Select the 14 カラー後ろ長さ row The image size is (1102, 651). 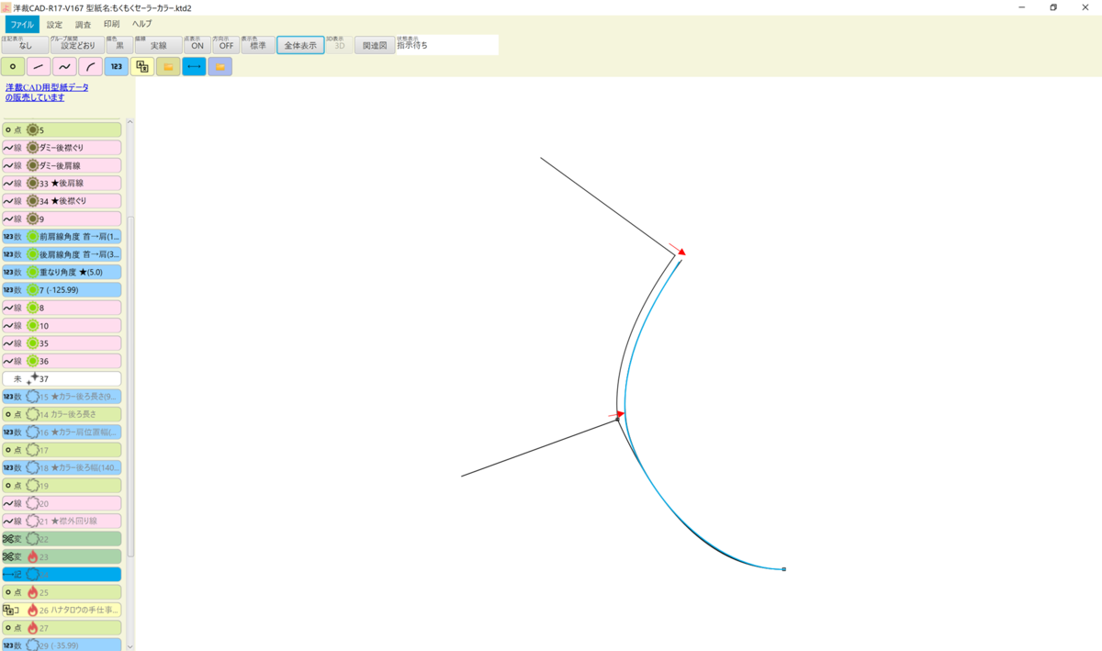tap(62, 414)
